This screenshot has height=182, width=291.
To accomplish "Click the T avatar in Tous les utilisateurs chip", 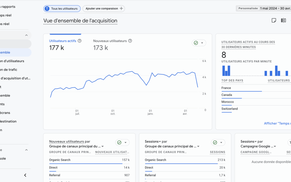I will pyautogui.click(x=47, y=9).
